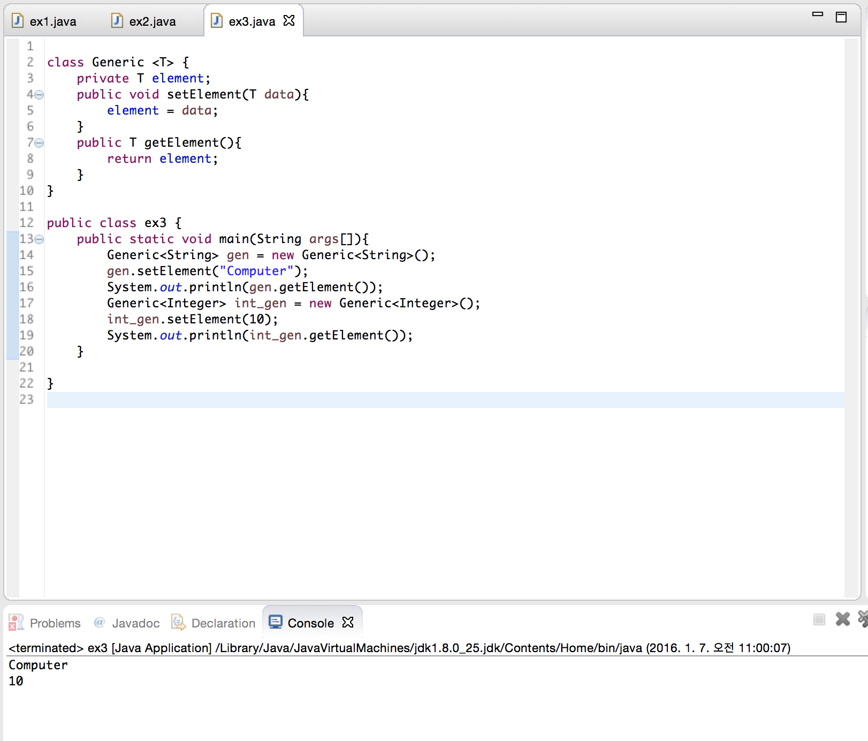Click the Declaration view icon
This screenshot has height=741, width=868.
tap(177, 623)
